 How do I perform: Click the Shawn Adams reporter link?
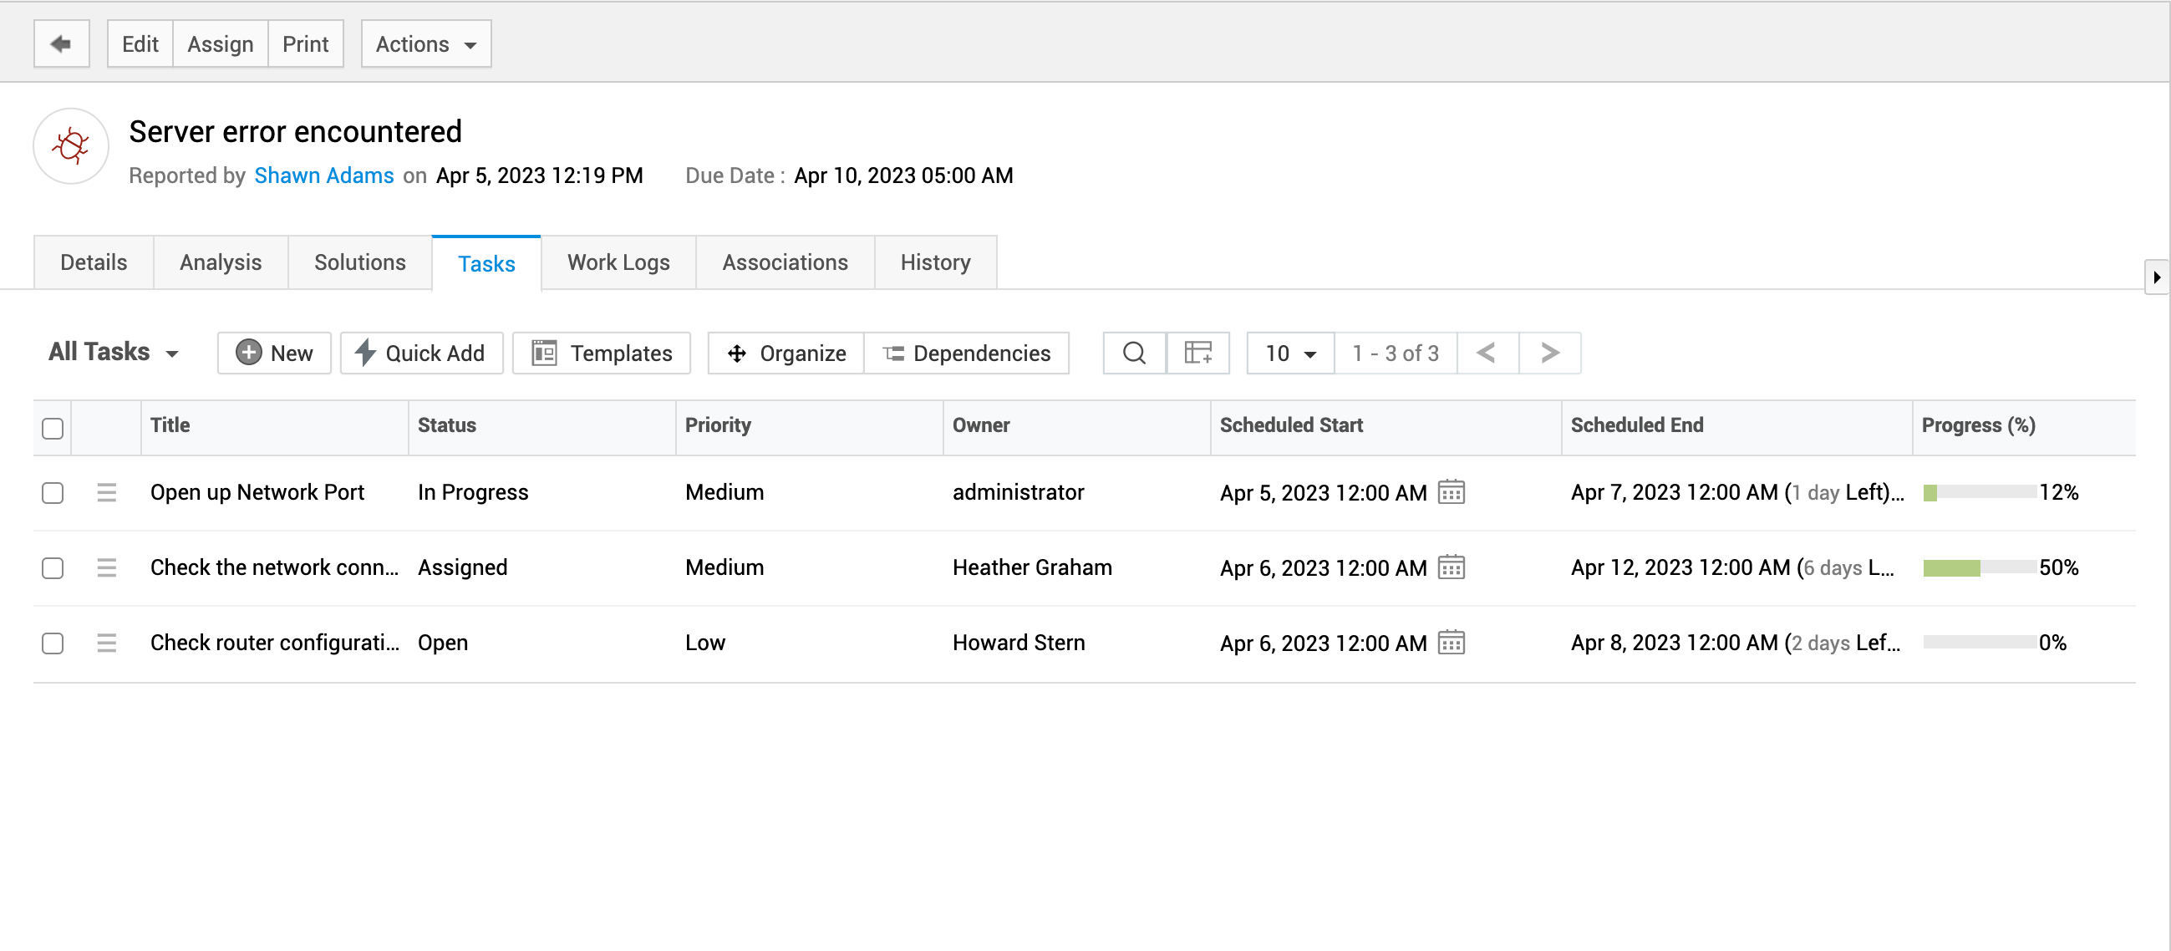[323, 175]
